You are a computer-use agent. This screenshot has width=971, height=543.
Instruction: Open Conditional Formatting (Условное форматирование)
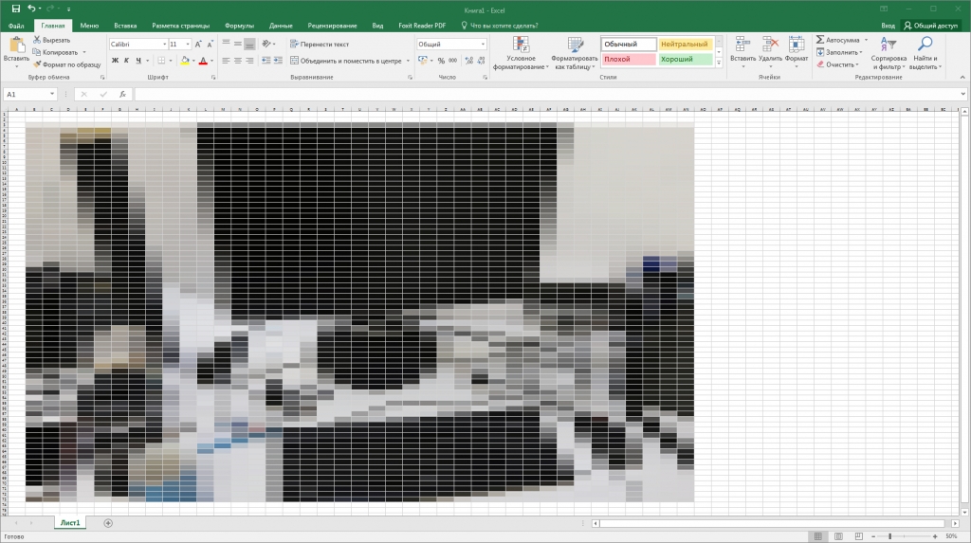click(521, 53)
